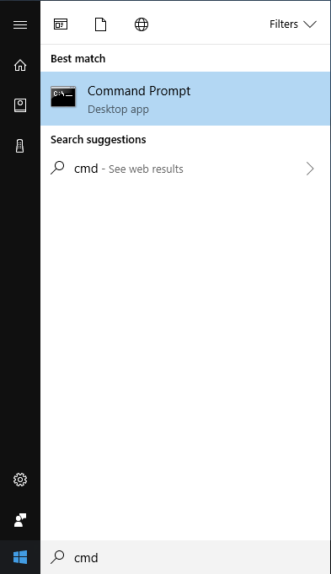Open the Filters dropdown label
331x574 pixels.
tap(284, 24)
